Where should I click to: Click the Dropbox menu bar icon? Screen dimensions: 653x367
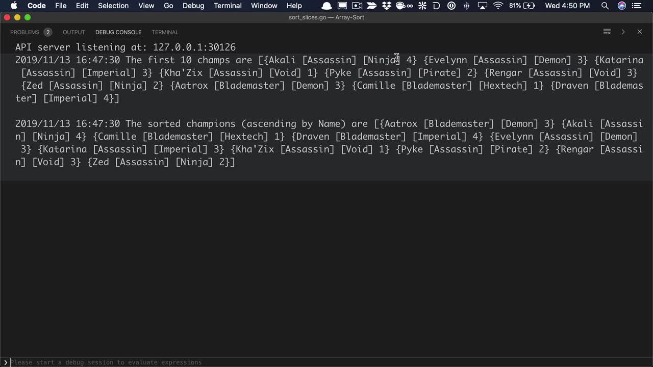point(387,6)
